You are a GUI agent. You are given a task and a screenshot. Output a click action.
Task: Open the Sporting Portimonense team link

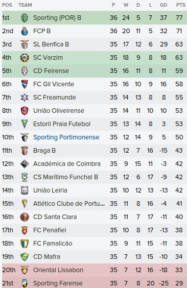pyautogui.click(x=66, y=137)
